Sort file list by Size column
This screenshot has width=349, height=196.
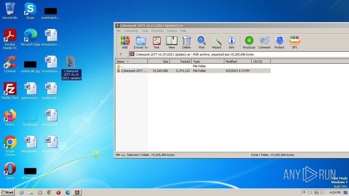[x=159, y=62]
